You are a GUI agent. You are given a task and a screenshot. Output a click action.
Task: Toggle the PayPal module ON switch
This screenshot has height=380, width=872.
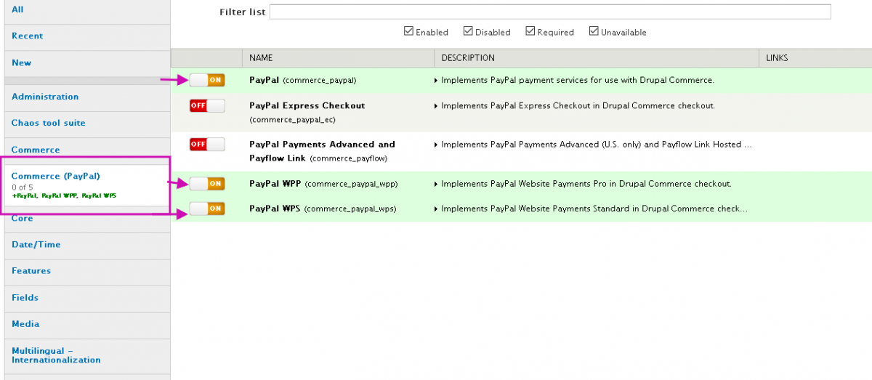(207, 80)
